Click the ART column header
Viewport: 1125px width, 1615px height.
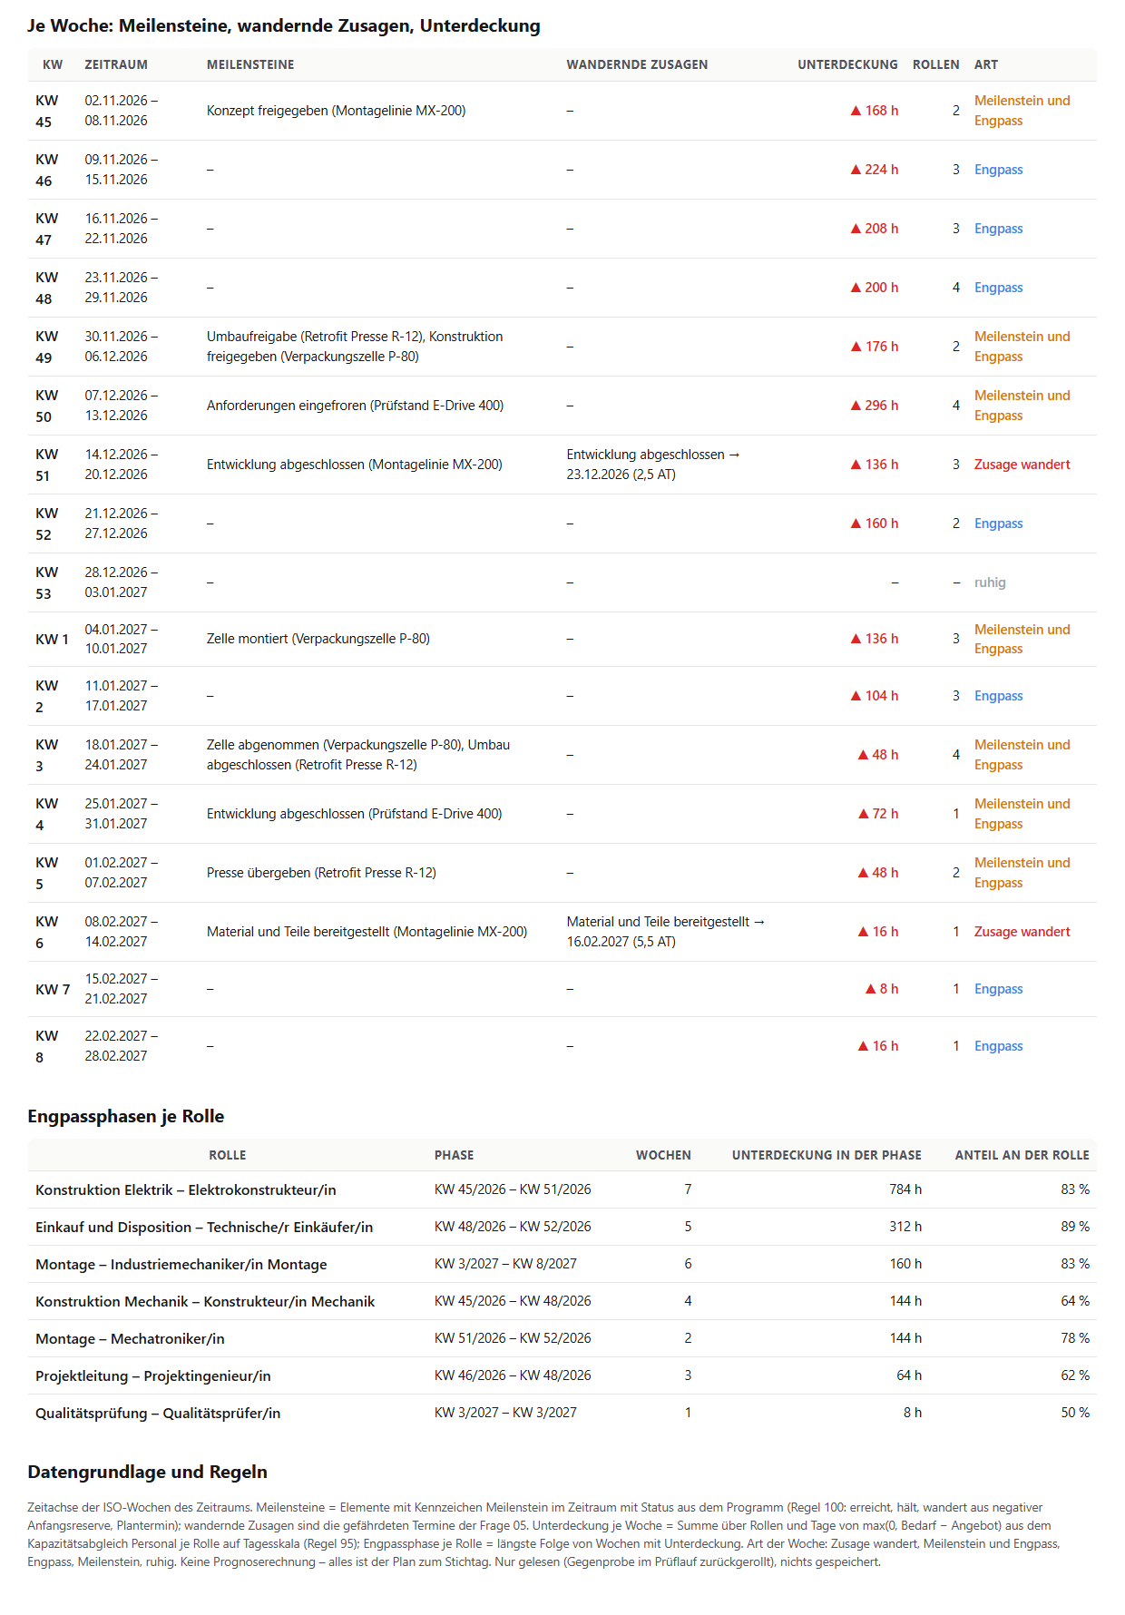(x=986, y=64)
